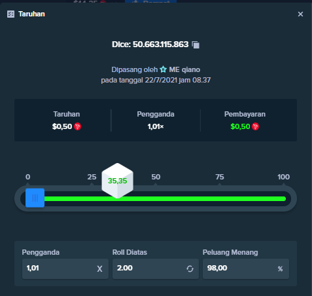Click the Tron coin icon beside Taruhan amount
Viewport: 312px width, 296px height.
[x=77, y=126]
